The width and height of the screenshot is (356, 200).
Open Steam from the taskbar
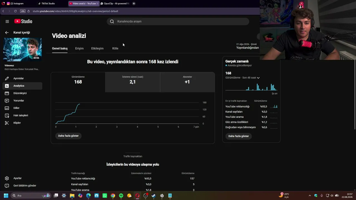154,196
